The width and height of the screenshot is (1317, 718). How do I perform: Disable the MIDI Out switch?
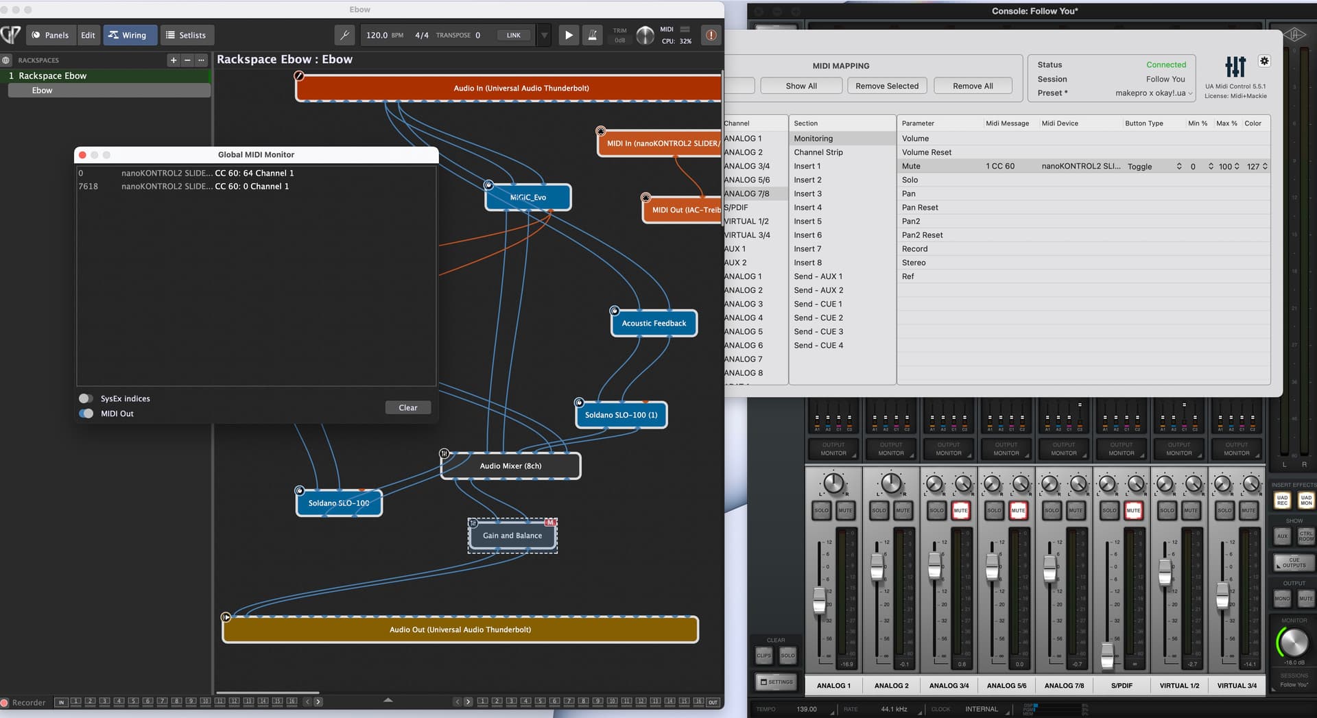click(x=86, y=414)
